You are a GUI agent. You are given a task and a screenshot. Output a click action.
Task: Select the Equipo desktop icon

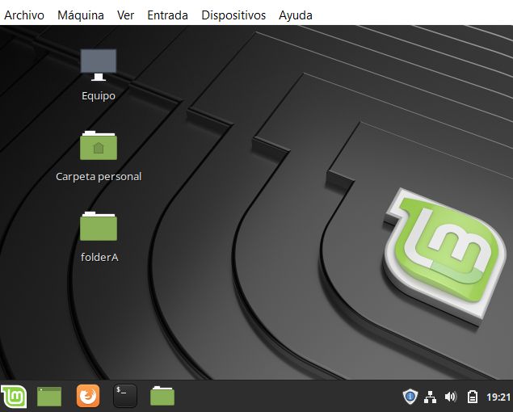[99, 65]
